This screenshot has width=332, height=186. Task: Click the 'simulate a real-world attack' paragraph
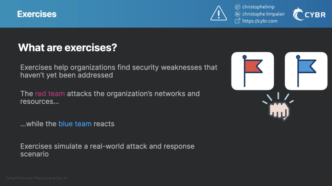pyautogui.click(x=107, y=150)
